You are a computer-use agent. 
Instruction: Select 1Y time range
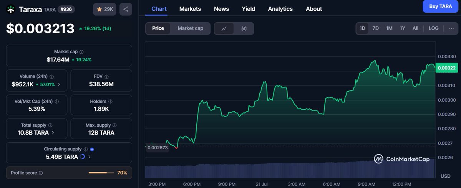403,28
